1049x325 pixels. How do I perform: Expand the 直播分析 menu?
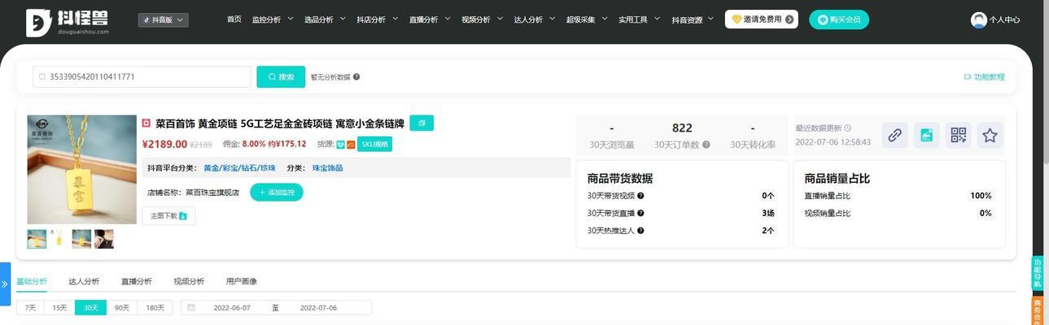point(430,19)
